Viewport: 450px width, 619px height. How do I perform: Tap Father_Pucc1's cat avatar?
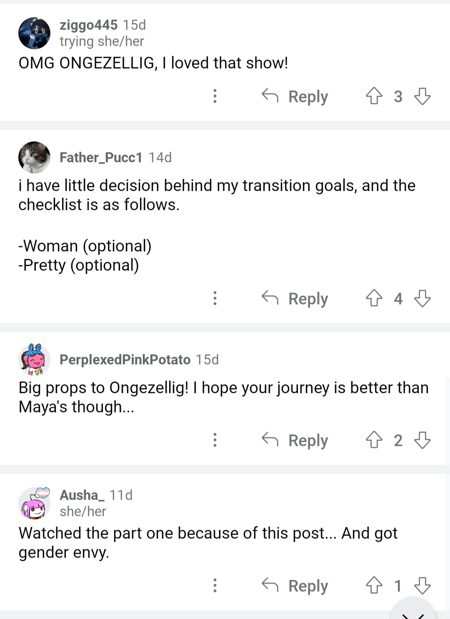pyautogui.click(x=34, y=157)
